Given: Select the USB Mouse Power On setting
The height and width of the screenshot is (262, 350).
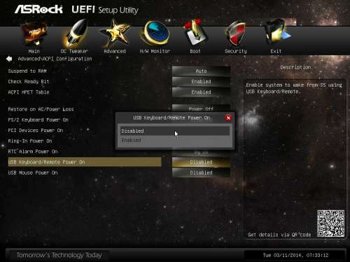Looking at the screenshot, I should (x=33, y=173).
